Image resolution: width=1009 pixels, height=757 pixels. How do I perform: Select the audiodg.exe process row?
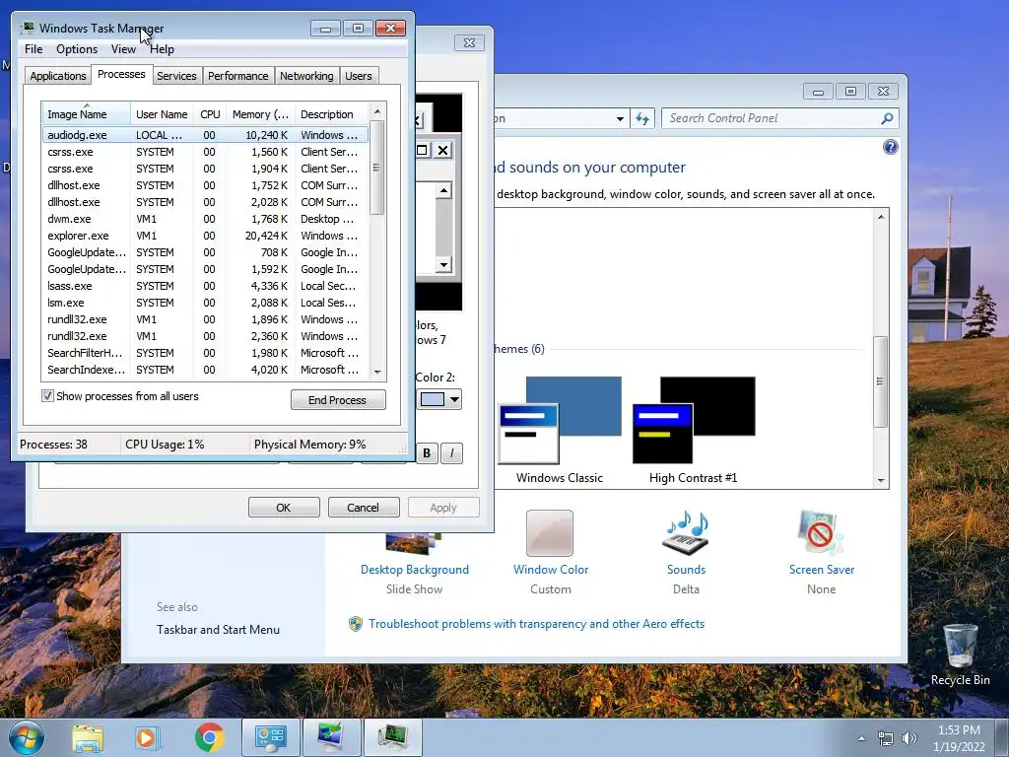pyautogui.click(x=205, y=135)
